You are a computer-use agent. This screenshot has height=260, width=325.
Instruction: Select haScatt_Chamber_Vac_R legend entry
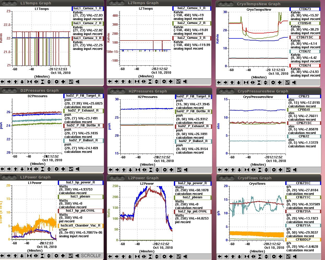81,226
